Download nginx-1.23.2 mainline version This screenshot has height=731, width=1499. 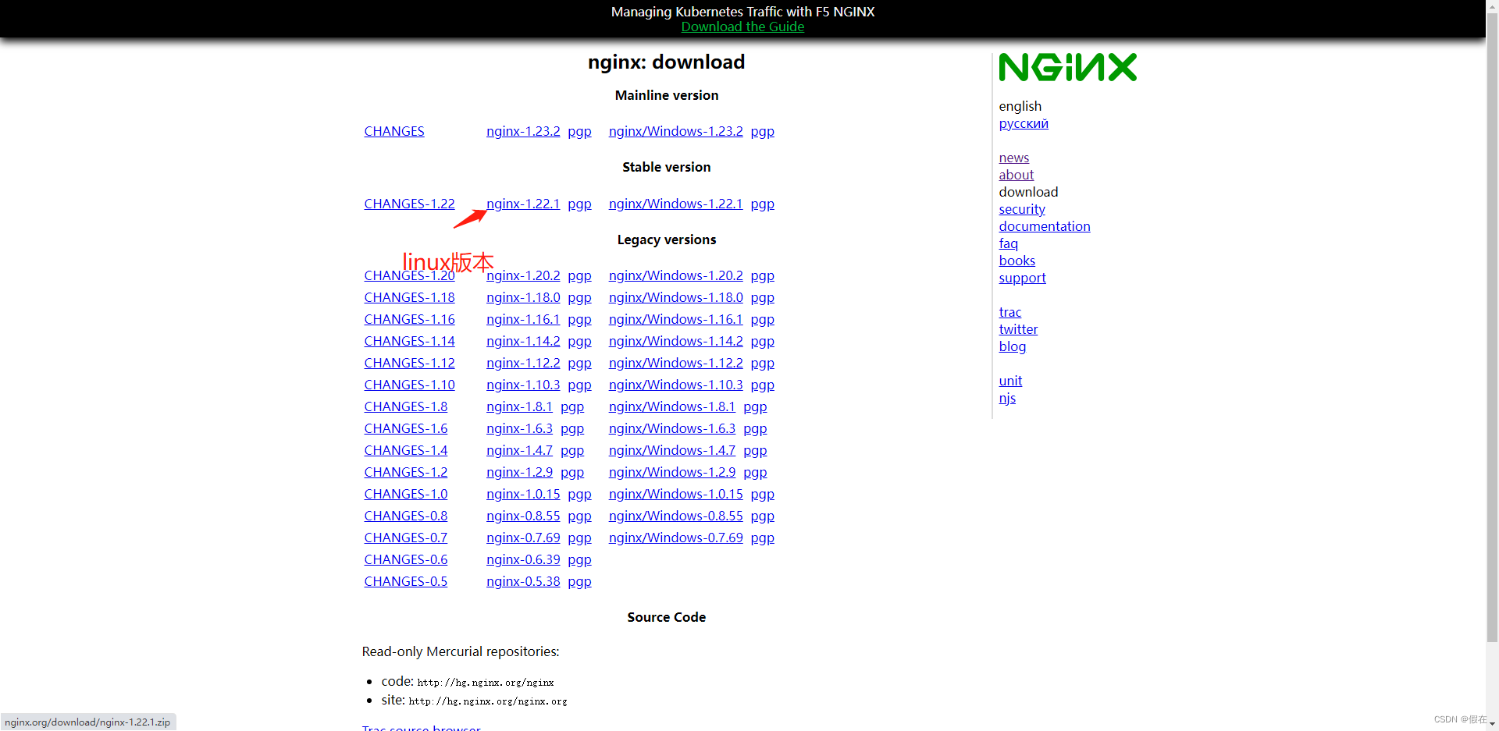(523, 131)
